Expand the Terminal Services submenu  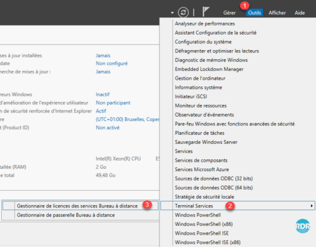click(x=237, y=206)
